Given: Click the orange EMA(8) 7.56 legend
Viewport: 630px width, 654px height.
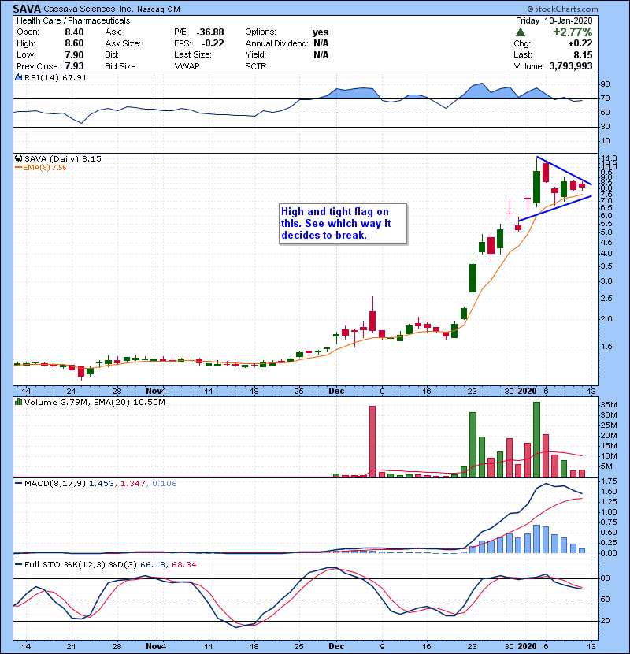Looking at the screenshot, I should (x=40, y=168).
